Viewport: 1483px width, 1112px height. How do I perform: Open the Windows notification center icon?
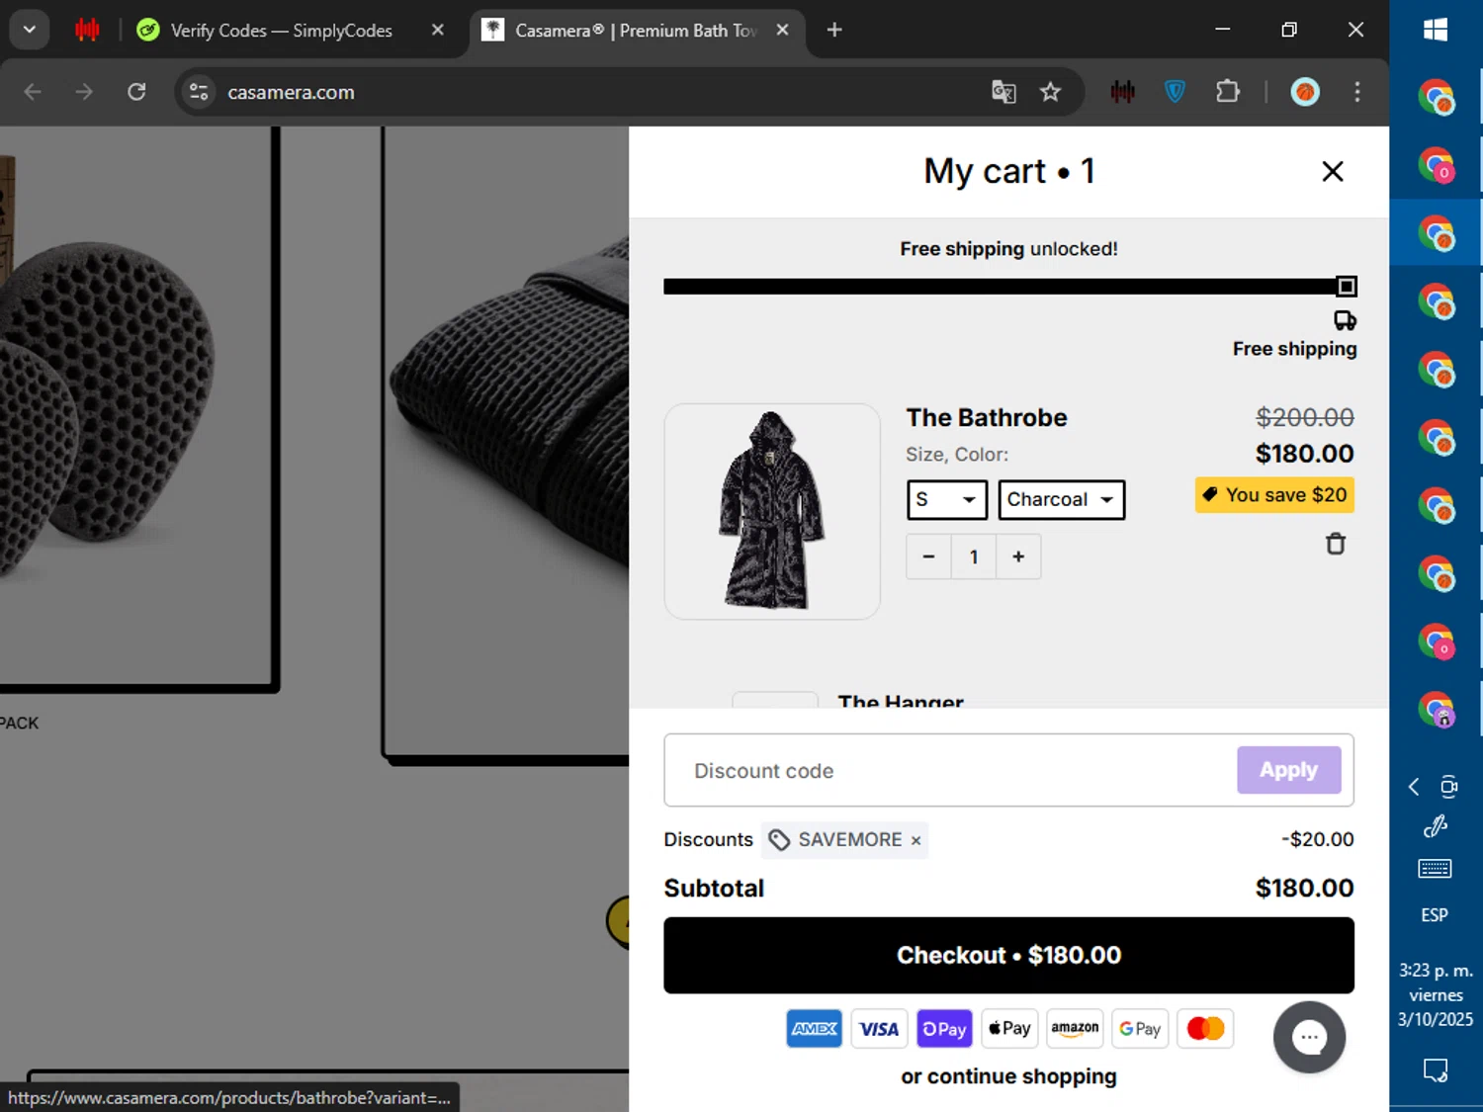pos(1436,1069)
